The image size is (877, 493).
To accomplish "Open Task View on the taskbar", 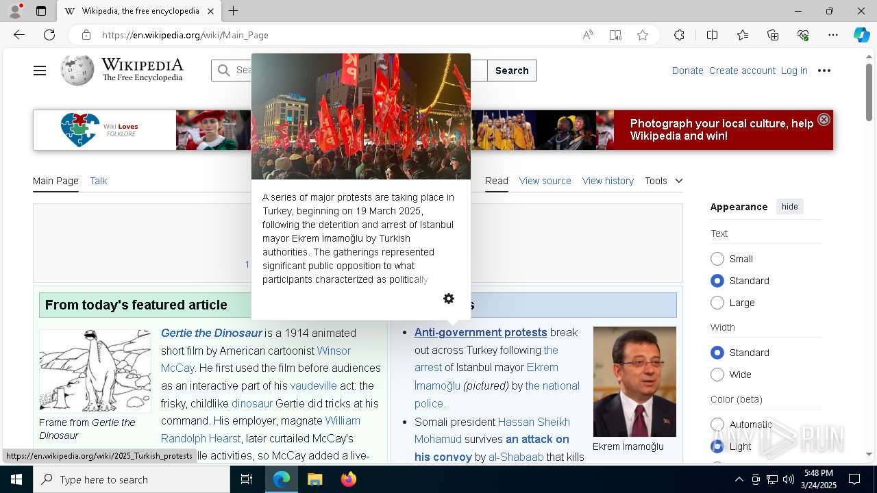I will tap(247, 479).
